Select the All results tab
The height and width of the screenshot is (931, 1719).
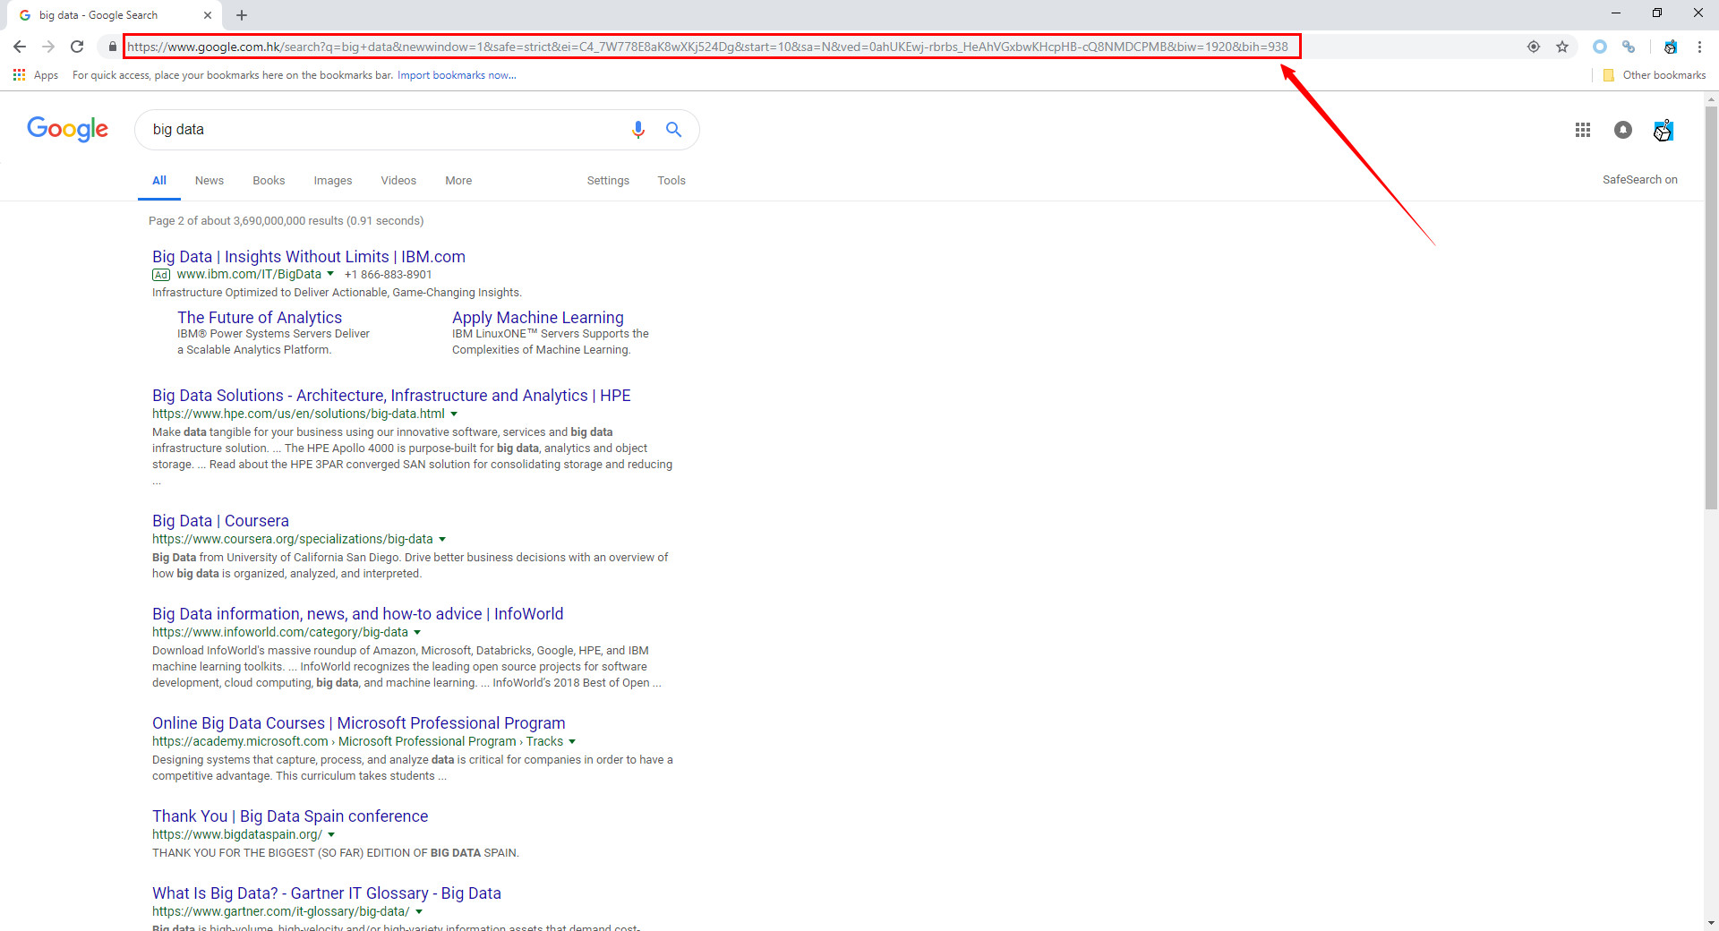(159, 181)
